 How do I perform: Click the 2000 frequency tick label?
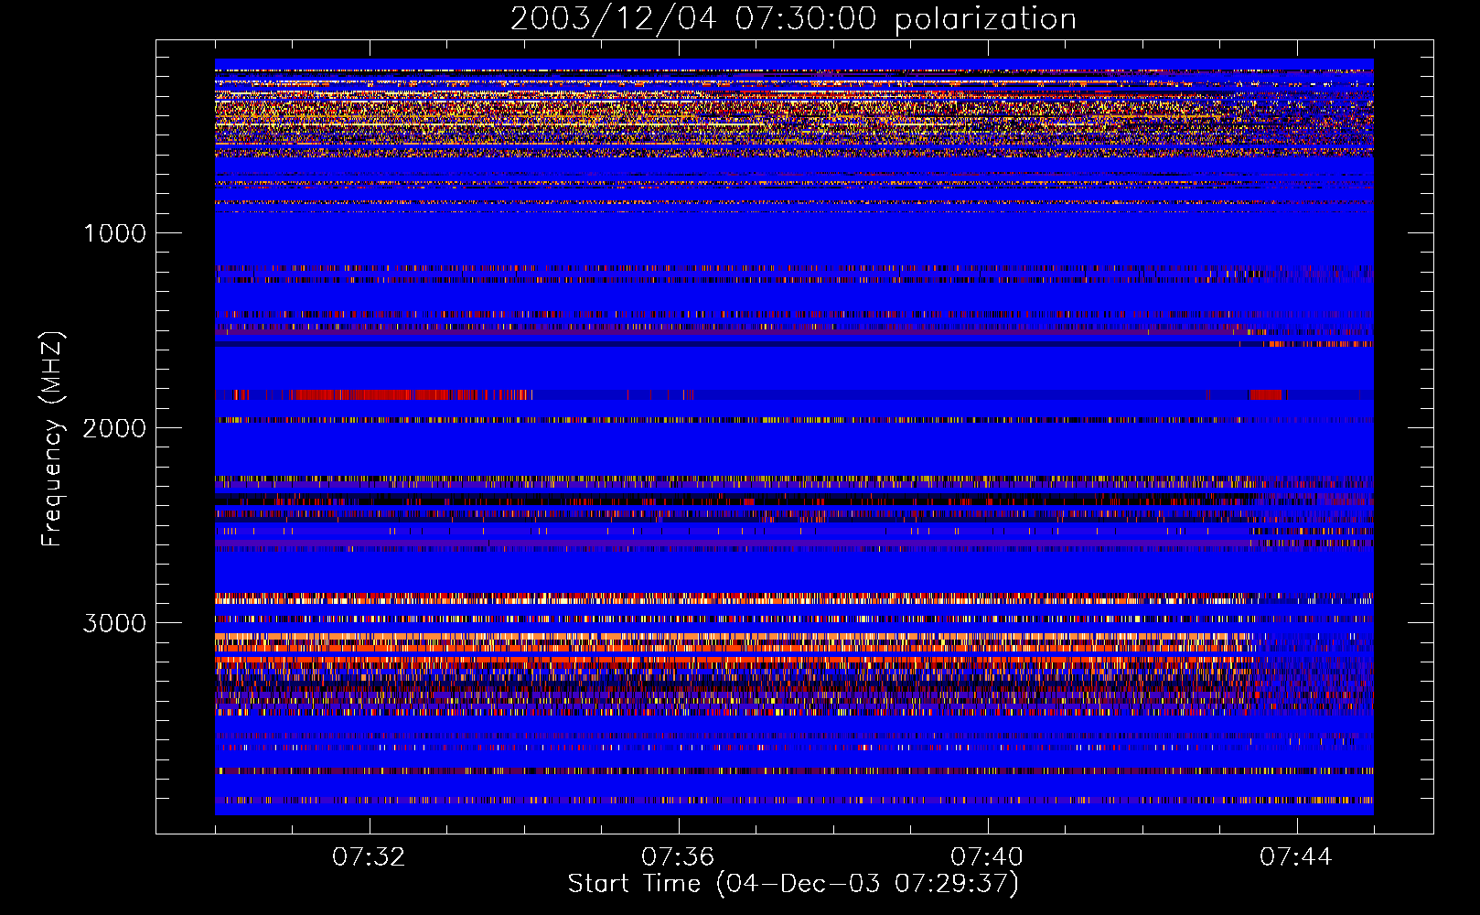click(115, 427)
